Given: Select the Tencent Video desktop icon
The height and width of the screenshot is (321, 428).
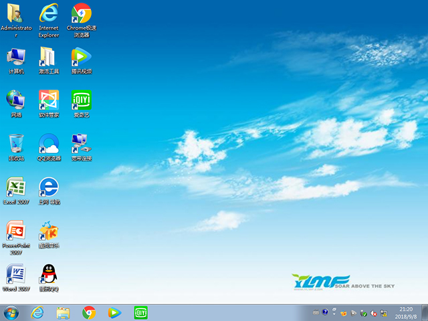Looking at the screenshot, I should click(x=82, y=58).
